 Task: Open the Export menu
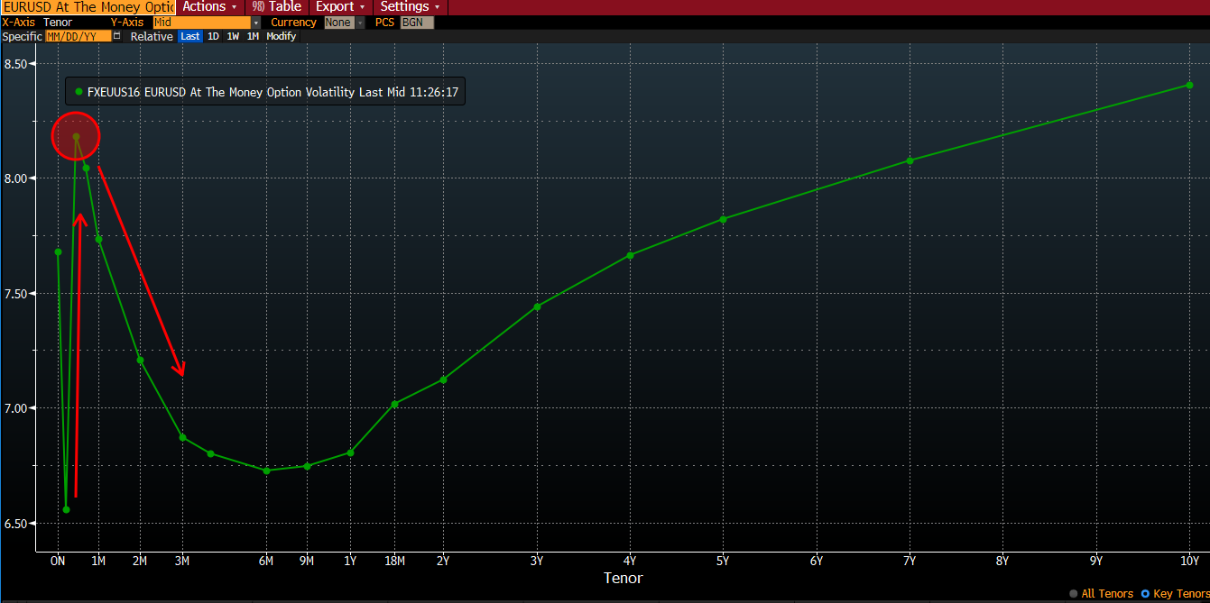click(340, 6)
